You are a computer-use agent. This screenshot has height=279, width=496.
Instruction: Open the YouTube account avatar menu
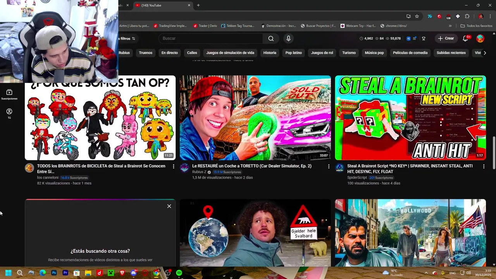480,38
